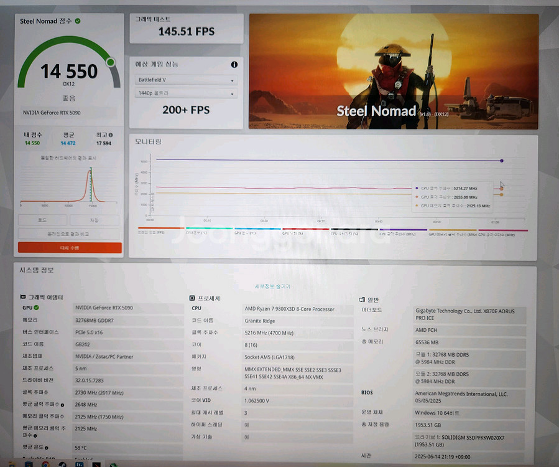
Task: Click the score gauge indicator knob
Action: coord(111,62)
